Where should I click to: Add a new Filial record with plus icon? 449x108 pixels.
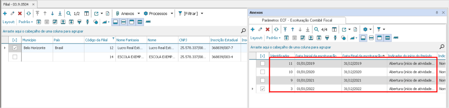tap(5, 13)
